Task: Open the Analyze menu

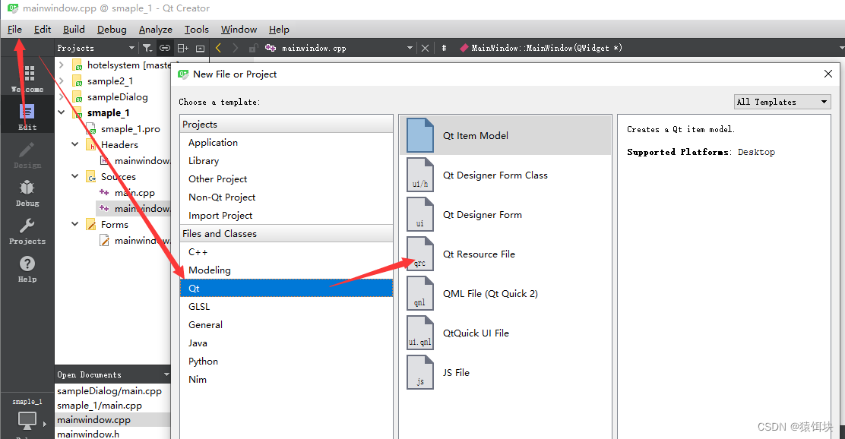Action: (x=155, y=29)
